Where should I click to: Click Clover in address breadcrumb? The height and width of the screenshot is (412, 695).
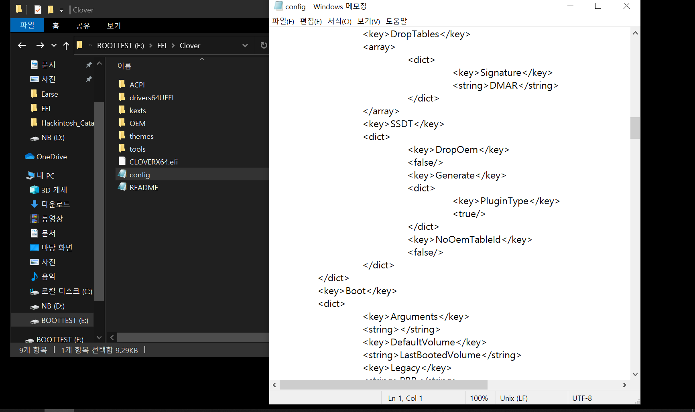[x=190, y=46]
